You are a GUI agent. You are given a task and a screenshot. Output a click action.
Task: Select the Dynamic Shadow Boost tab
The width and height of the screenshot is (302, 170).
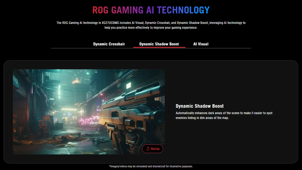(x=159, y=44)
